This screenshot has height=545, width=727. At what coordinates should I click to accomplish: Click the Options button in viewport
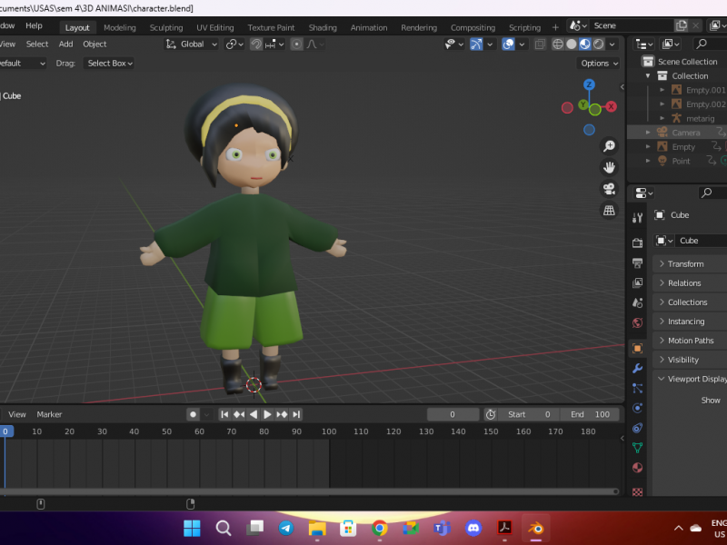(599, 63)
